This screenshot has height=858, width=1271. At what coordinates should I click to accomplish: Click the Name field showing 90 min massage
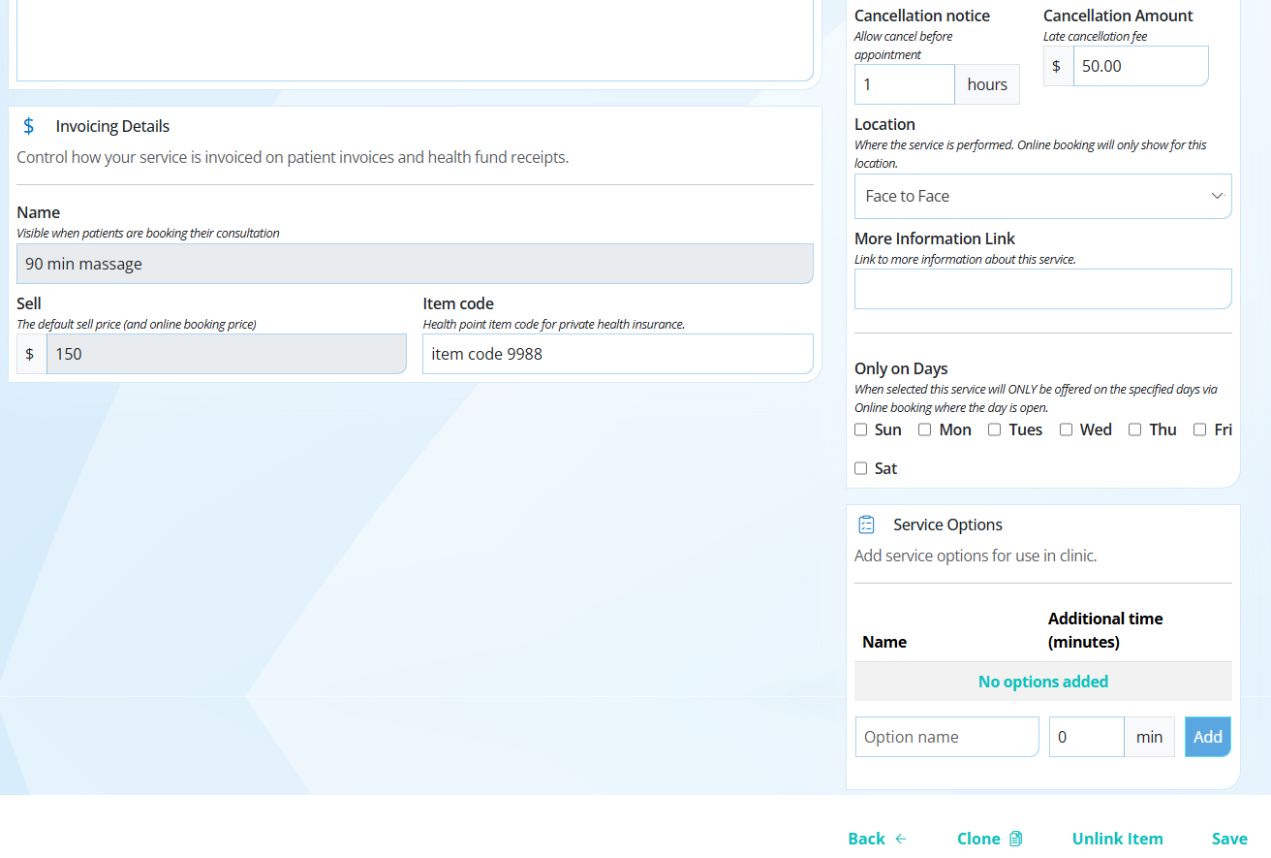(415, 264)
